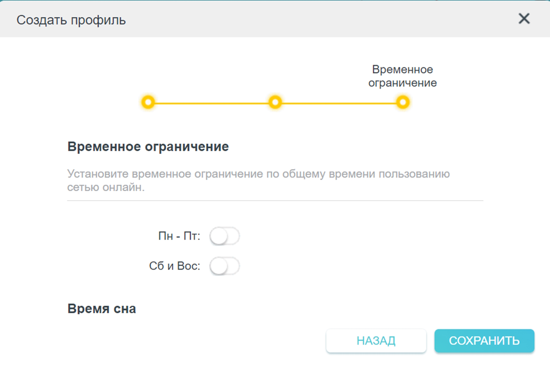Screen dimensions: 550x383
Task: Click the Временное ограничение step label above progress bar
Action: point(402,76)
